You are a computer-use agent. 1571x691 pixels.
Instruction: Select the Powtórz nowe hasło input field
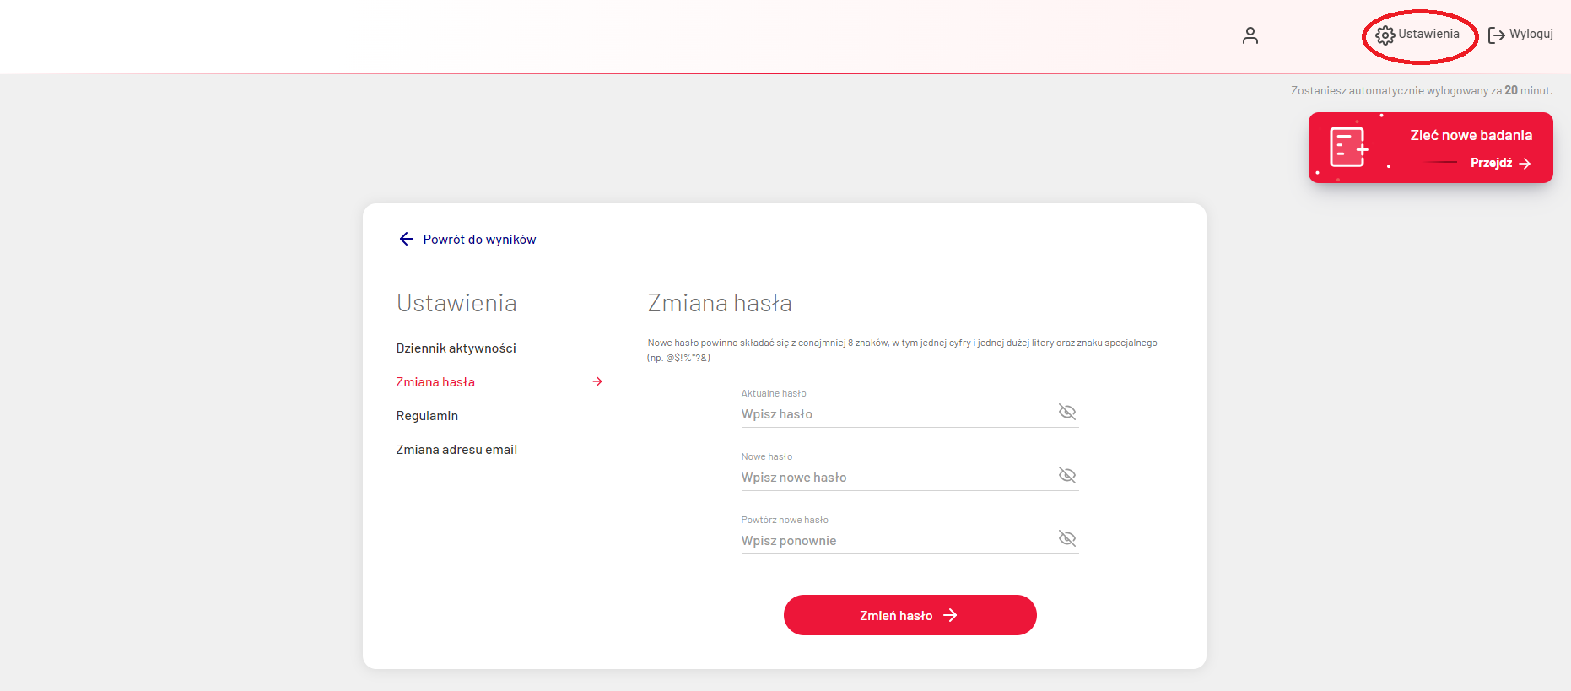pyautogui.click(x=894, y=541)
